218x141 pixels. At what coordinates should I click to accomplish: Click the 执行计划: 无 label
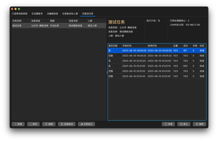click(x=153, y=21)
